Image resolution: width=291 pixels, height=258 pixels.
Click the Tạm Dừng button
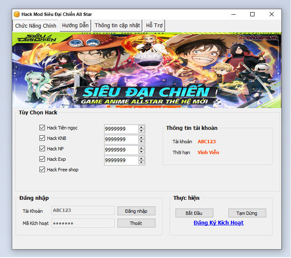pyautogui.click(x=247, y=213)
